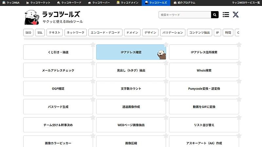Viewport: 262px width, 147px height.
Task: Open the リスト並び替え tool
Action: tap(204, 125)
